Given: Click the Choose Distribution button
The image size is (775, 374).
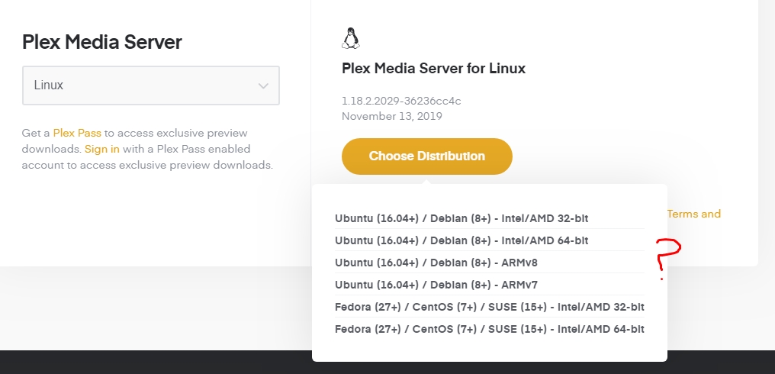Looking at the screenshot, I should tap(427, 156).
